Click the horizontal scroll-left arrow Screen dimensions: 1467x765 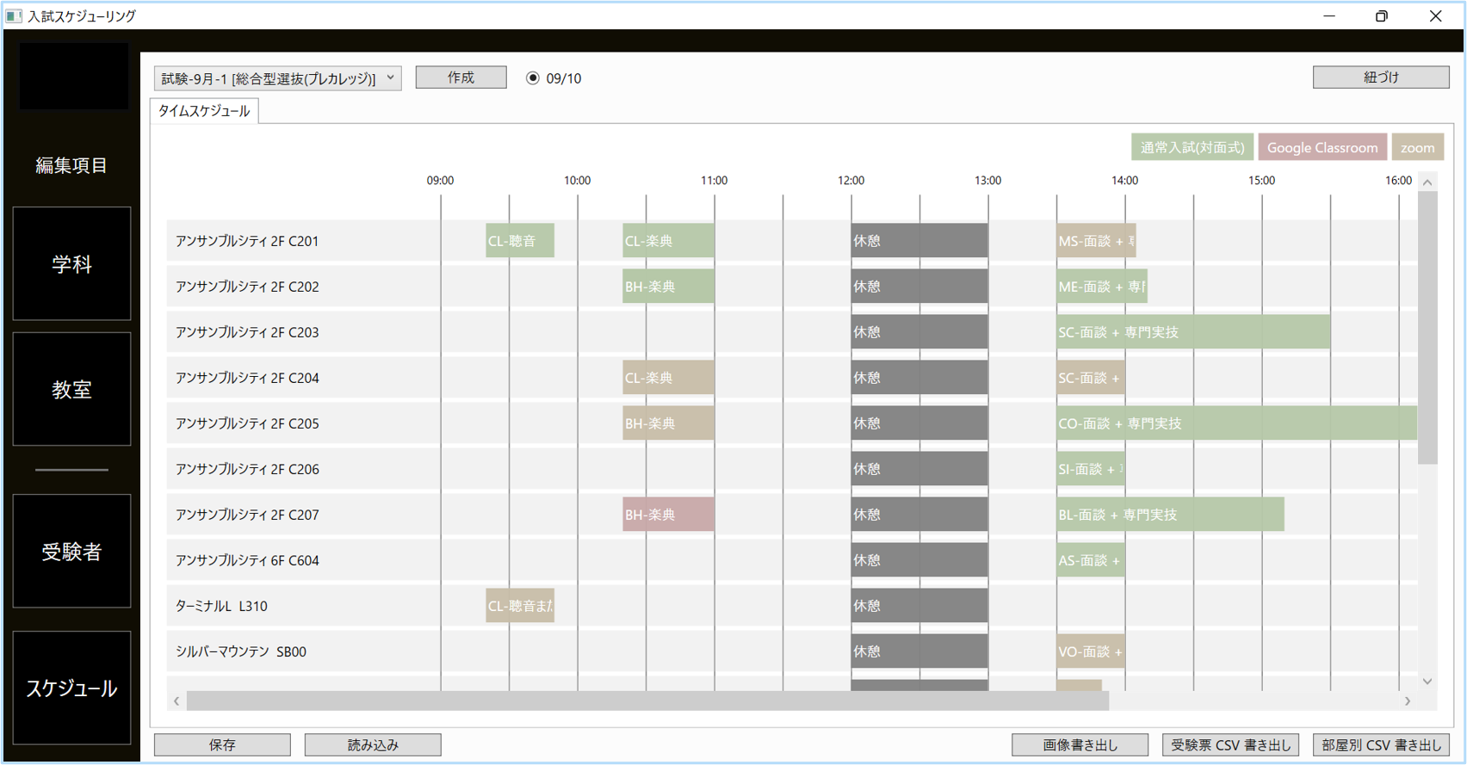[x=176, y=701]
